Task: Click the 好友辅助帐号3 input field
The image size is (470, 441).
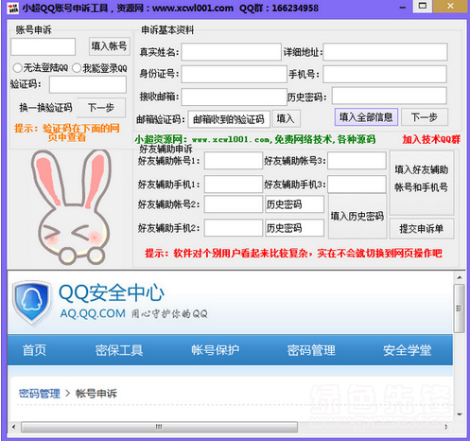Action: tap(357, 161)
